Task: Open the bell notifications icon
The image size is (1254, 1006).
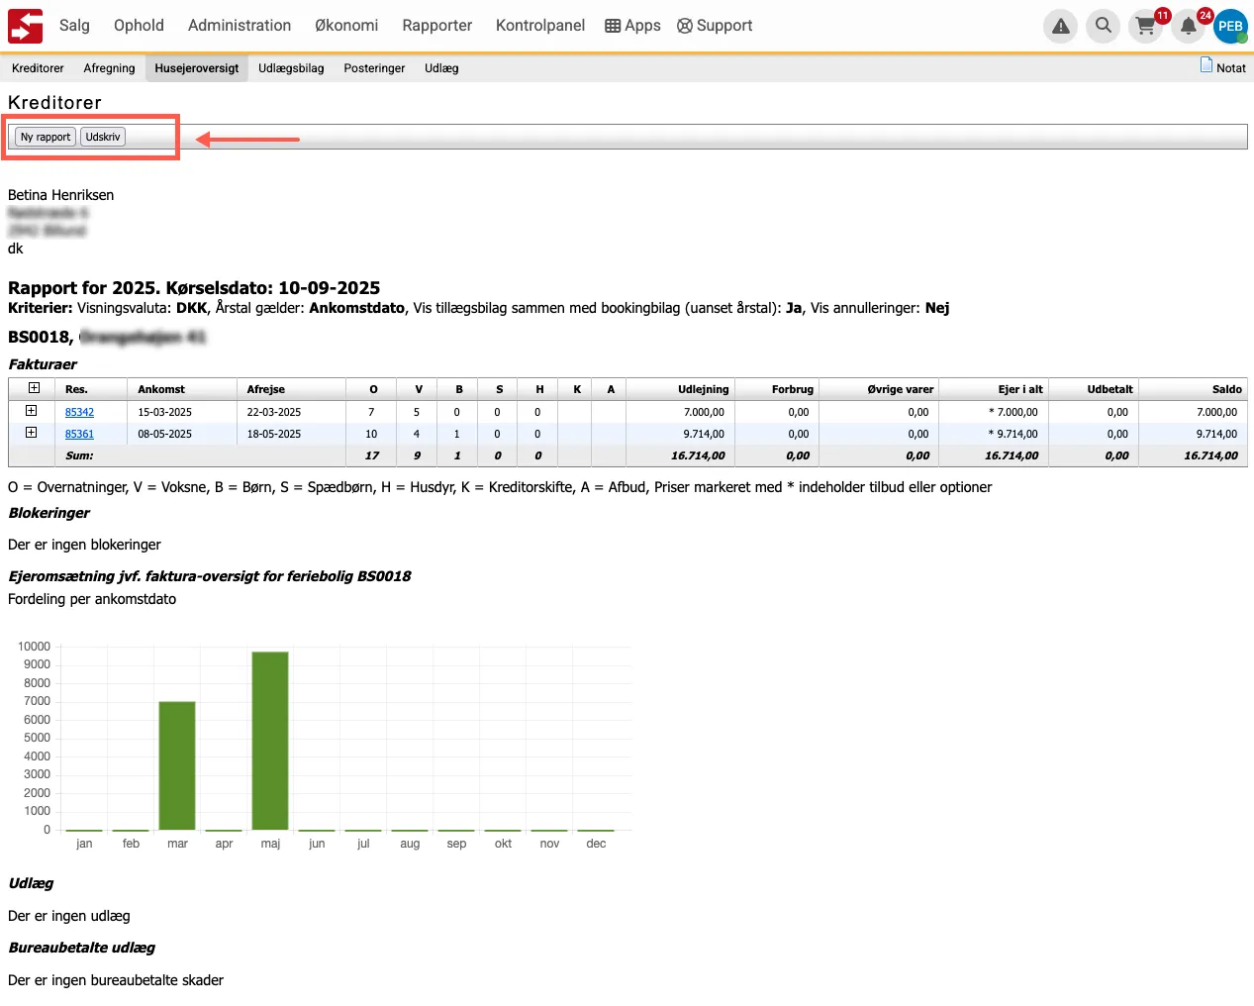Action: 1188,27
